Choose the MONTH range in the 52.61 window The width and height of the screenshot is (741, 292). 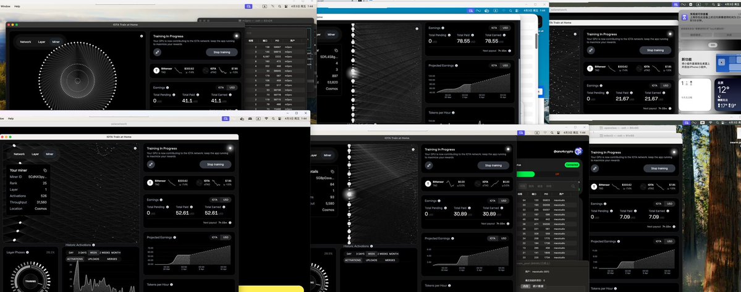point(116,253)
